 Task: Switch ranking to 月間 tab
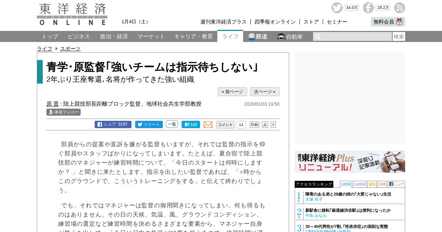tap(382, 184)
